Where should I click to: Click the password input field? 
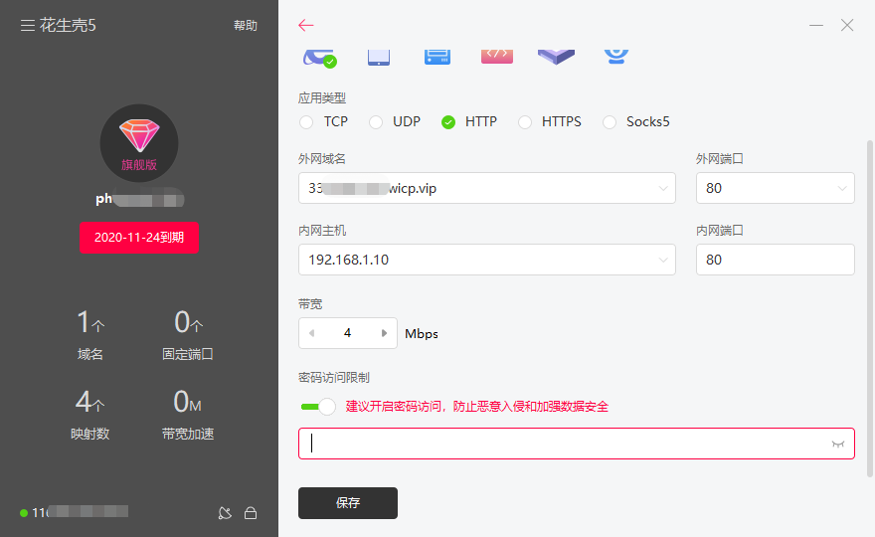click(x=577, y=444)
